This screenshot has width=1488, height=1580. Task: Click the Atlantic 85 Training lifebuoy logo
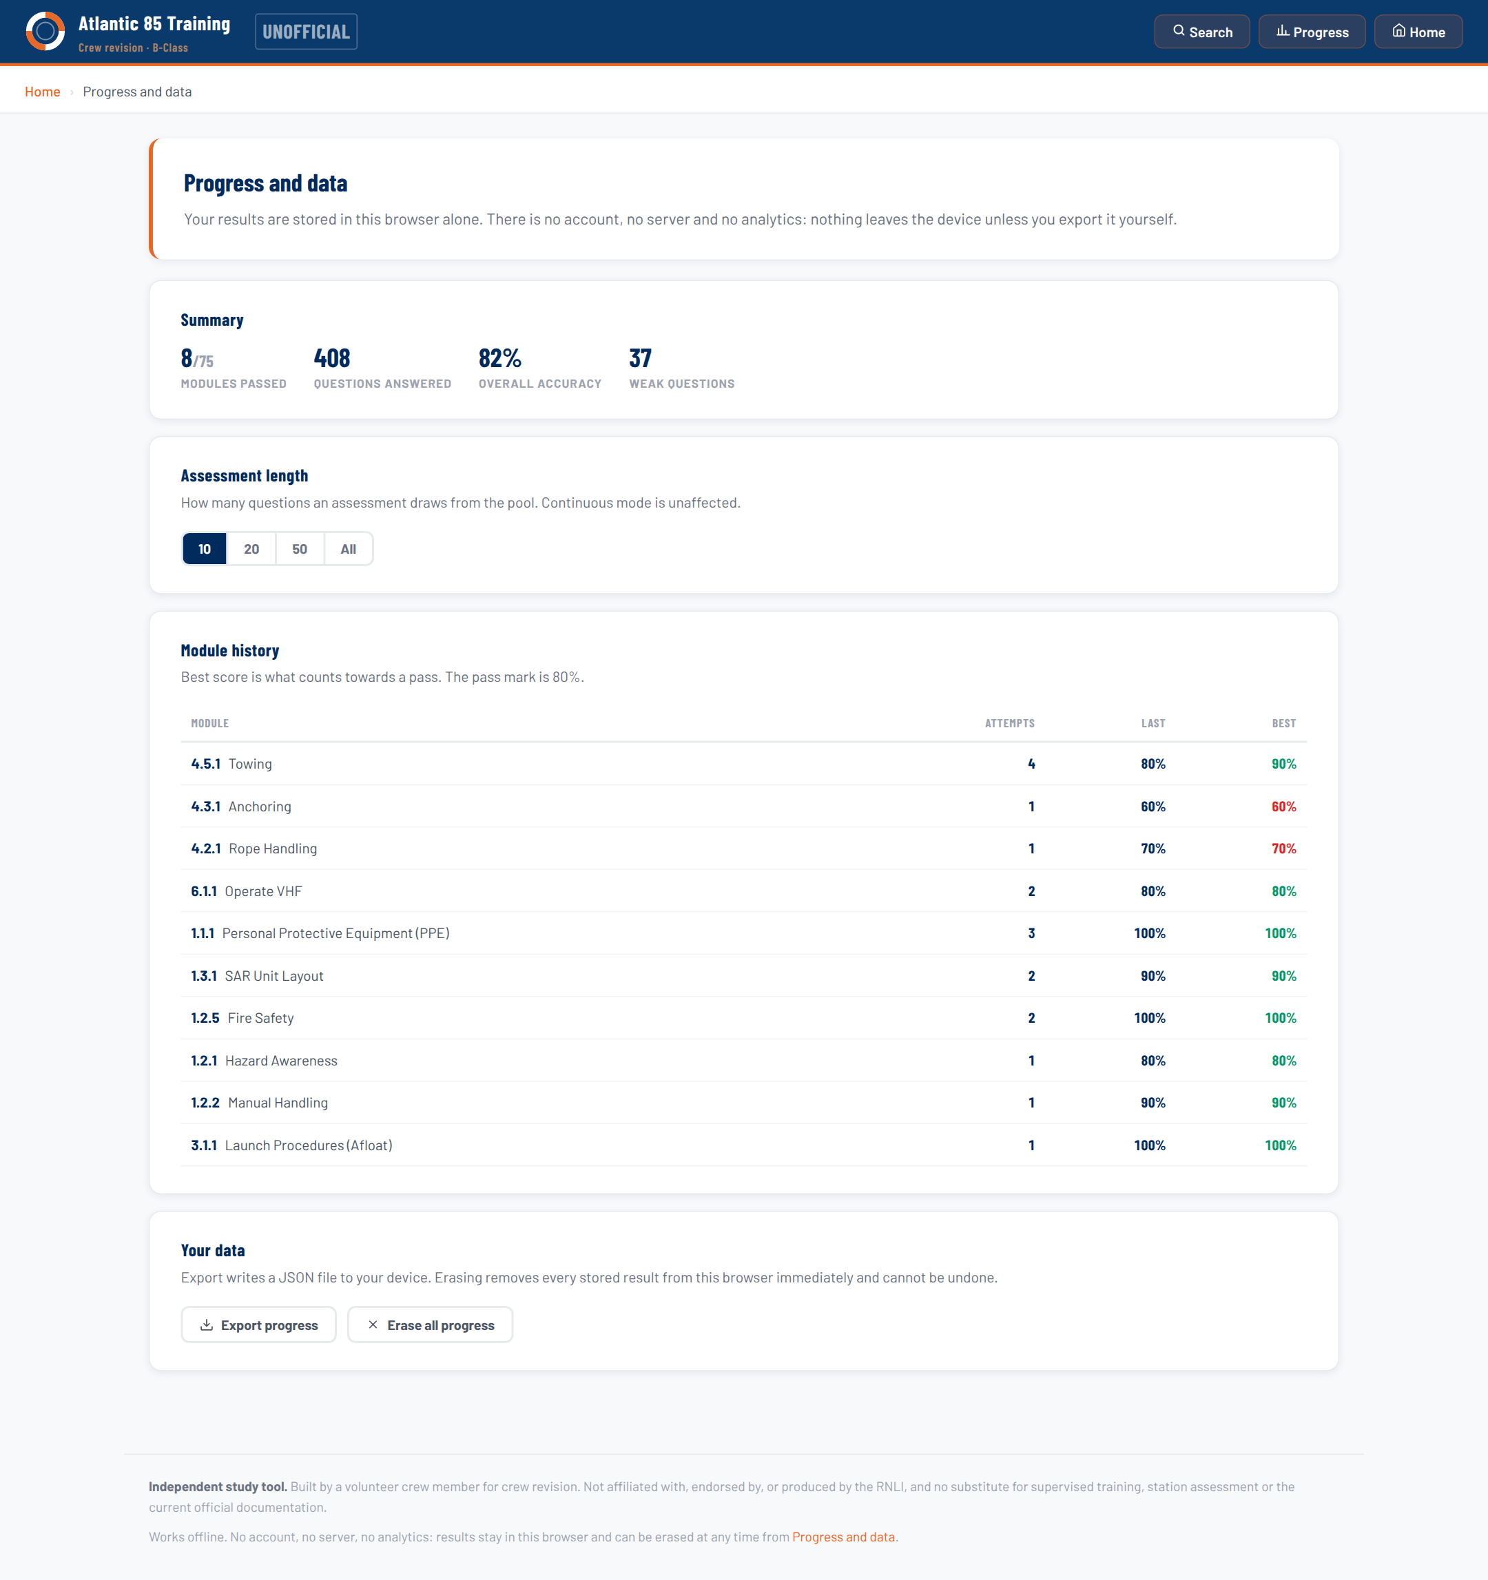[45, 32]
